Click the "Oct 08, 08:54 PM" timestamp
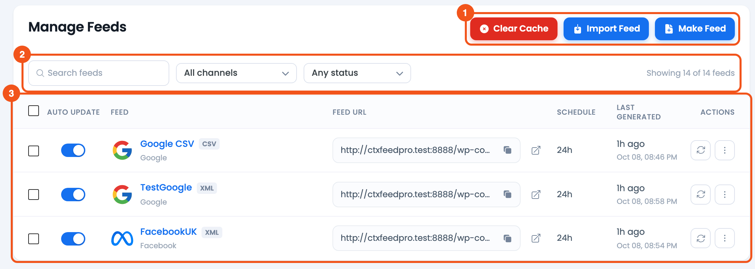 pyautogui.click(x=647, y=246)
